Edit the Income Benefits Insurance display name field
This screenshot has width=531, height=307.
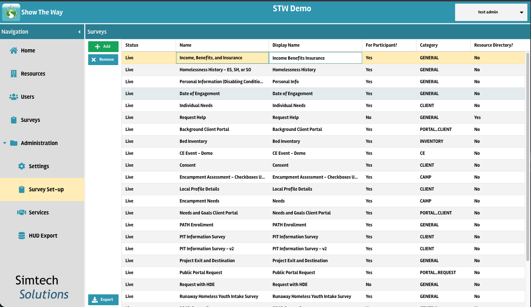(x=315, y=58)
